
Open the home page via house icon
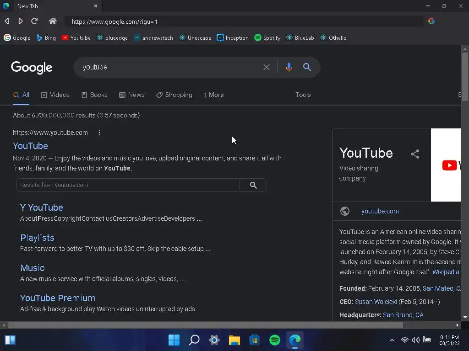click(x=53, y=21)
